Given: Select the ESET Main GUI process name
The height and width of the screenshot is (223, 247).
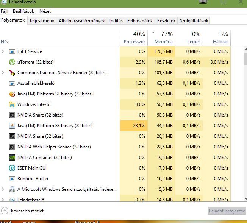Looking at the screenshot, I should (x=32, y=168).
